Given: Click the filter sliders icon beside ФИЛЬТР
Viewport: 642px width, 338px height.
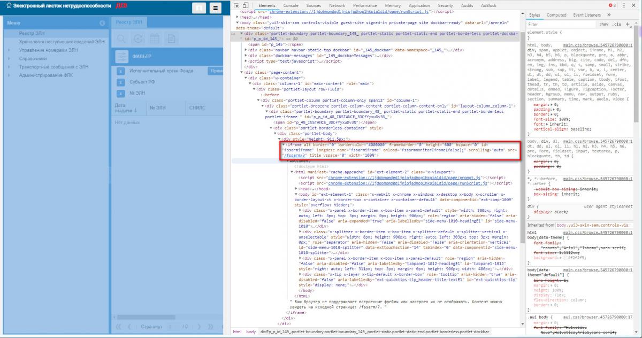Looking at the screenshot, I should (121, 56).
